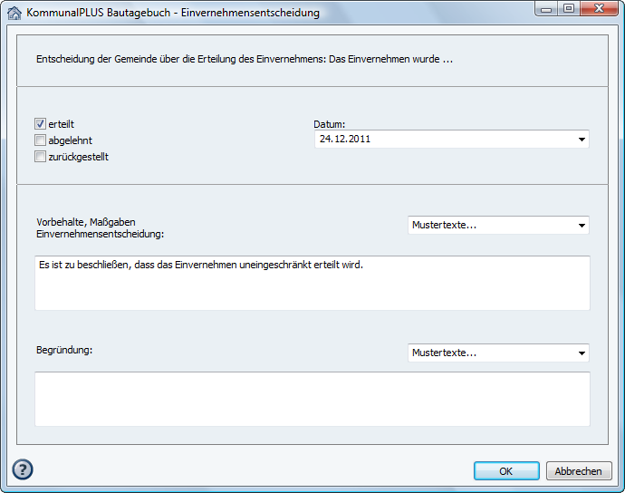Expand the Datum dropdown arrow
The width and height of the screenshot is (625, 493).
580,140
